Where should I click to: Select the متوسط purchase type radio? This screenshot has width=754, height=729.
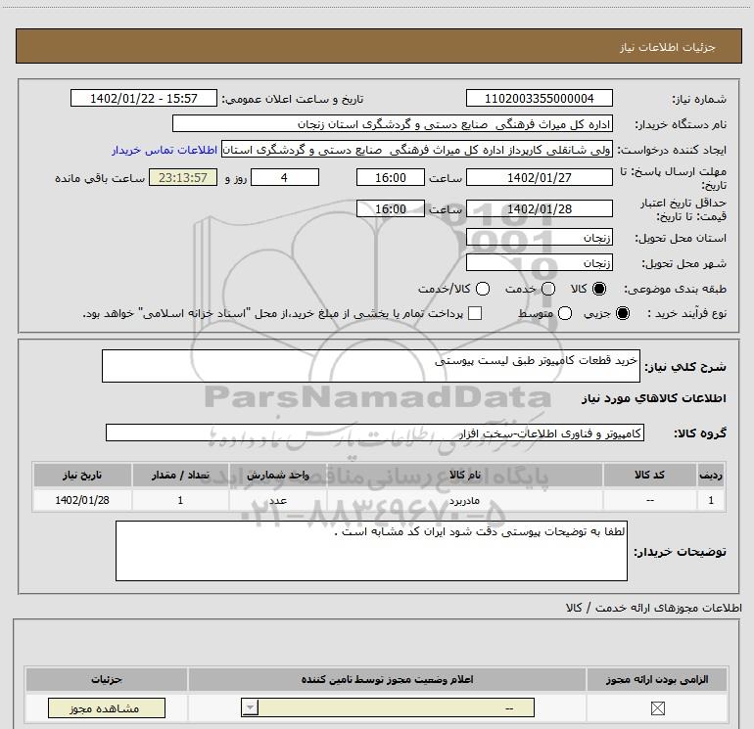565,313
